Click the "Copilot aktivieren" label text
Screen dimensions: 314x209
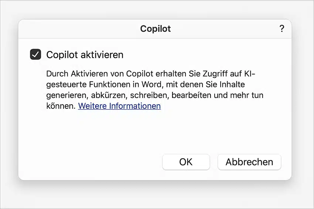point(85,55)
